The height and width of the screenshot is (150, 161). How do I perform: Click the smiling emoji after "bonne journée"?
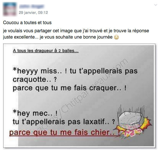click(116, 37)
